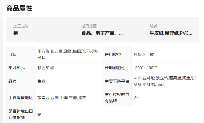Select the 使用胶型 cell
This screenshot has width=204, height=123.
pos(117,54)
